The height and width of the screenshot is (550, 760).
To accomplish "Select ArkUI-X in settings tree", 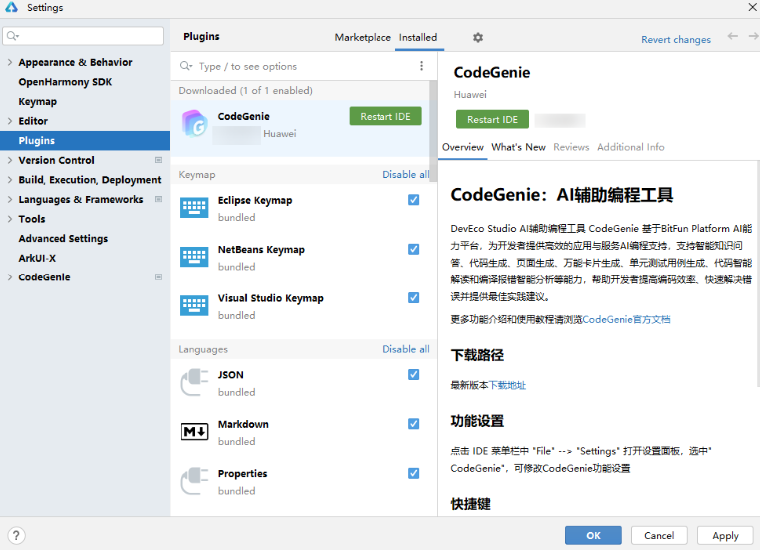I will click(37, 258).
